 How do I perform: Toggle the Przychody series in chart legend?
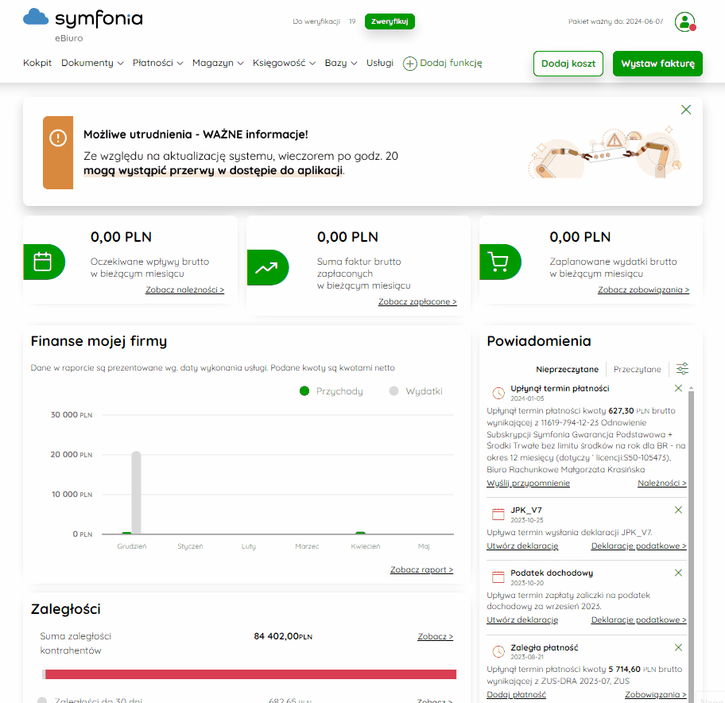331,391
